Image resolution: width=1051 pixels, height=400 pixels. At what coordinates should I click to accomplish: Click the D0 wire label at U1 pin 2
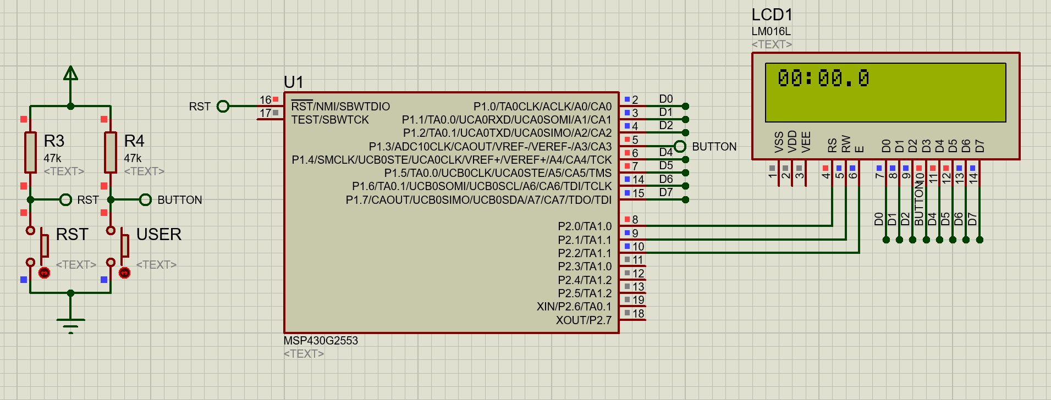(x=666, y=99)
